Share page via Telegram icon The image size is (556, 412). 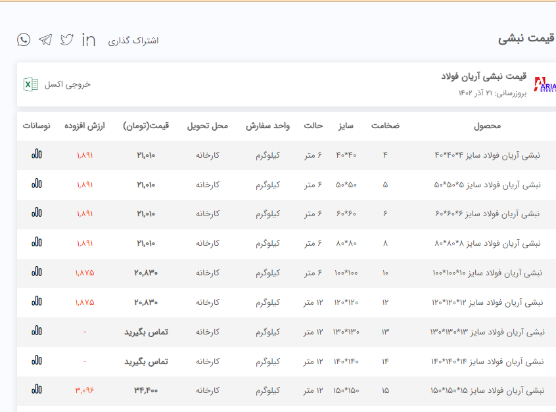tap(45, 40)
